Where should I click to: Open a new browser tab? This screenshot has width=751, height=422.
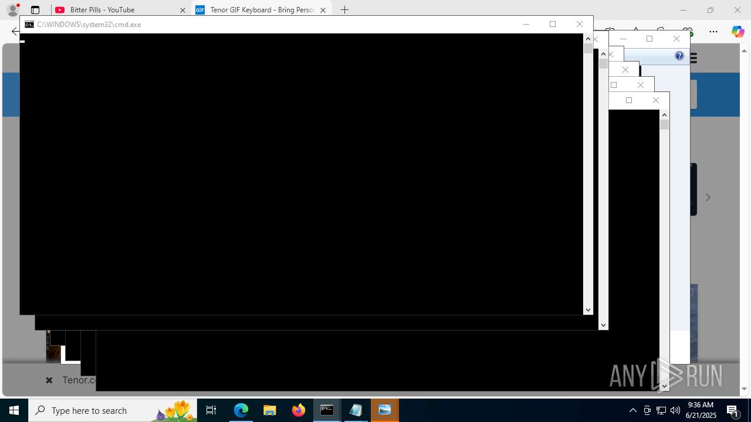(345, 10)
